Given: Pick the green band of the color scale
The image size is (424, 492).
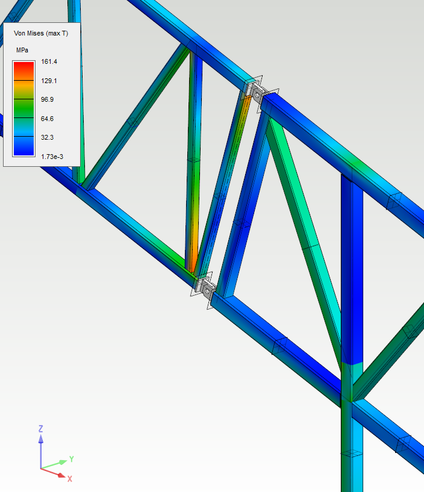Looking at the screenshot, I should pos(24,108).
